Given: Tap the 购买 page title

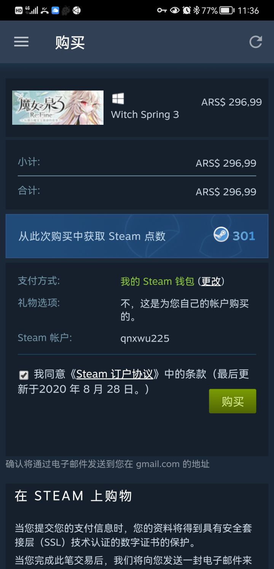Looking at the screenshot, I should [70, 42].
